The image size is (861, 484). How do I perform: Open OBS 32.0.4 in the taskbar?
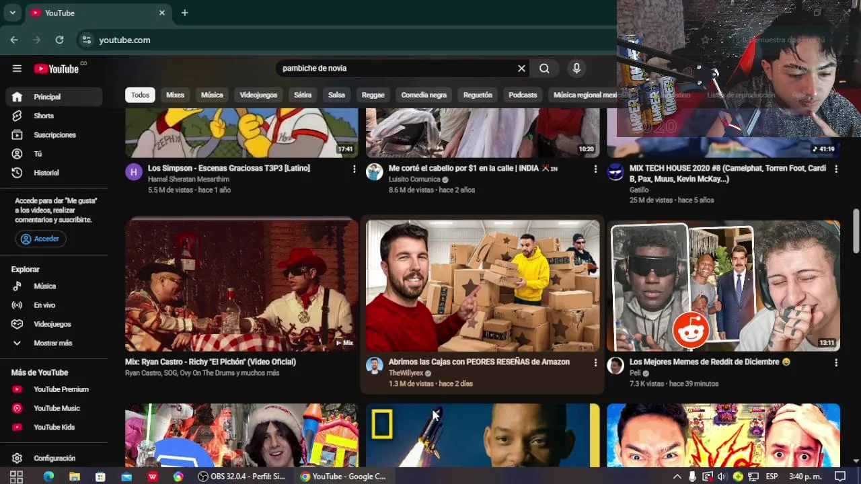242,477
